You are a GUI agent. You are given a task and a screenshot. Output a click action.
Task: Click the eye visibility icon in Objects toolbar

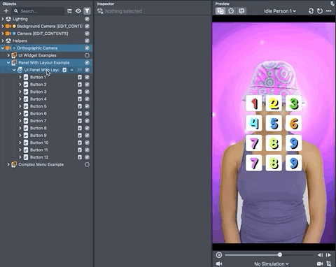coord(78,11)
